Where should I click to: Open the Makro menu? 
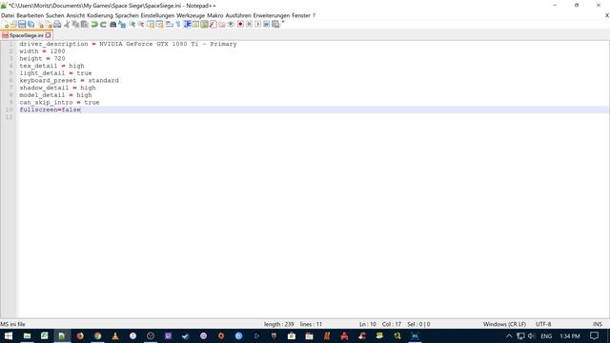pyautogui.click(x=215, y=15)
